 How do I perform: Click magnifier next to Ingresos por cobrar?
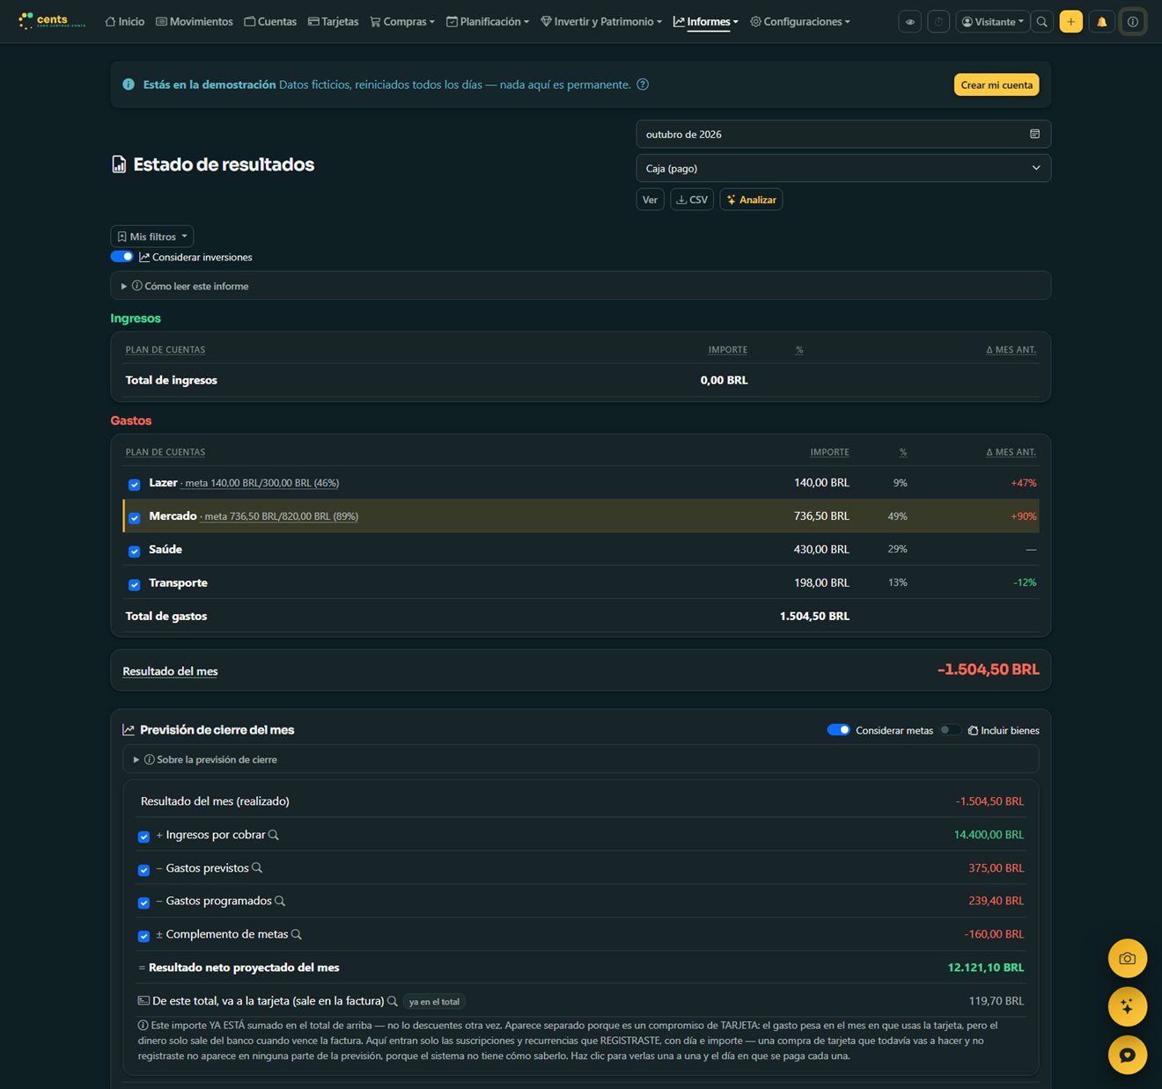click(x=274, y=835)
